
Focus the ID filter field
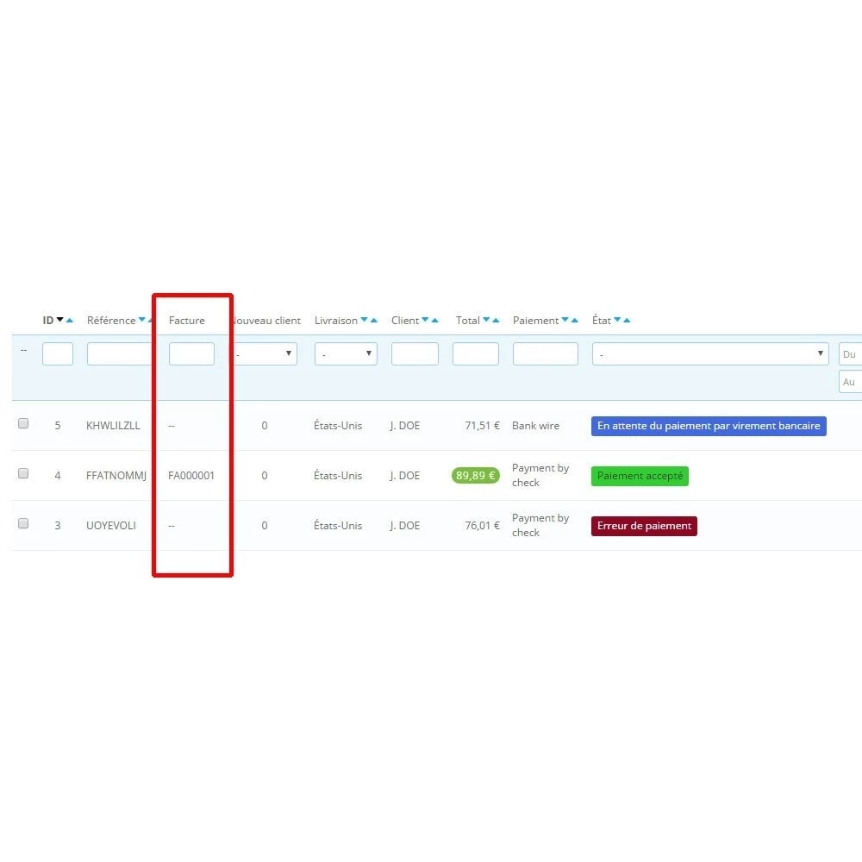58,354
